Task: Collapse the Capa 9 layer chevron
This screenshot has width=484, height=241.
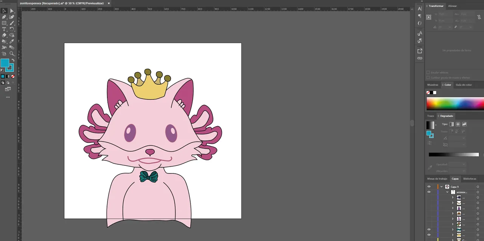Action: [x=441, y=187]
